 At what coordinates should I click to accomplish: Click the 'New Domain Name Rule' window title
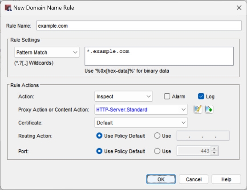pos(44,8)
